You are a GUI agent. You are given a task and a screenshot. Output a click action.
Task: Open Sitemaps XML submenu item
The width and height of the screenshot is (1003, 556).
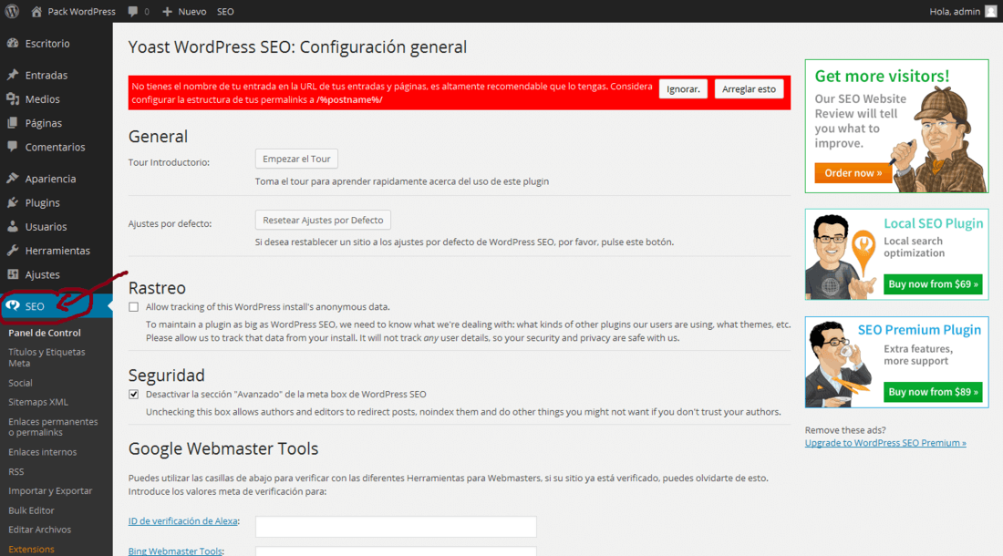[38, 402]
